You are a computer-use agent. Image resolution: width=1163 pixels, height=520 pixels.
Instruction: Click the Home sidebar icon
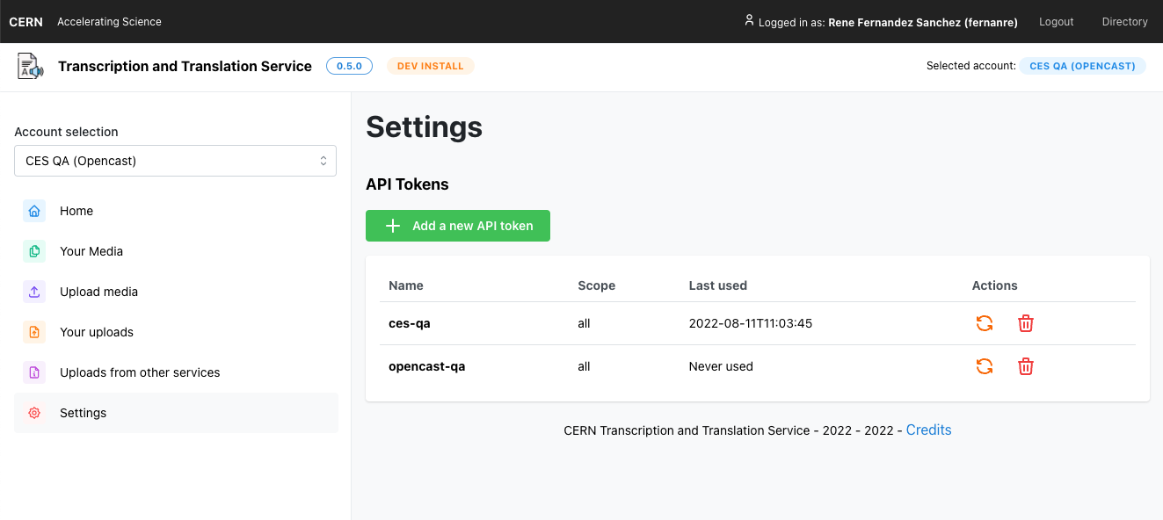[x=34, y=211]
